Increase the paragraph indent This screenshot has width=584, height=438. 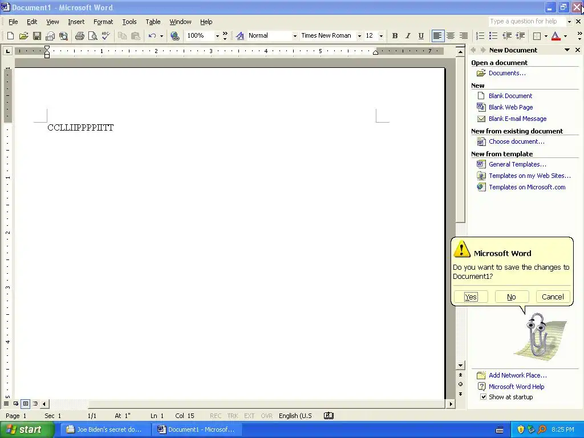520,36
